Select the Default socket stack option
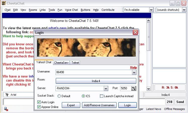This screenshot has width=188, height=113. coord(59,96)
